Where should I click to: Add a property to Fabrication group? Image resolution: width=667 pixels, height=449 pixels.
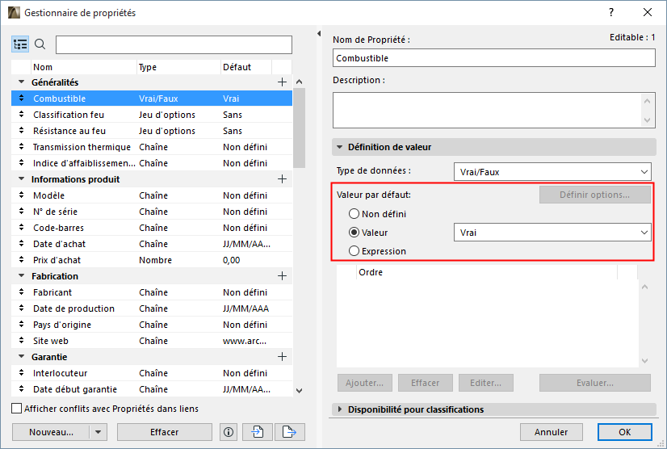[282, 276]
